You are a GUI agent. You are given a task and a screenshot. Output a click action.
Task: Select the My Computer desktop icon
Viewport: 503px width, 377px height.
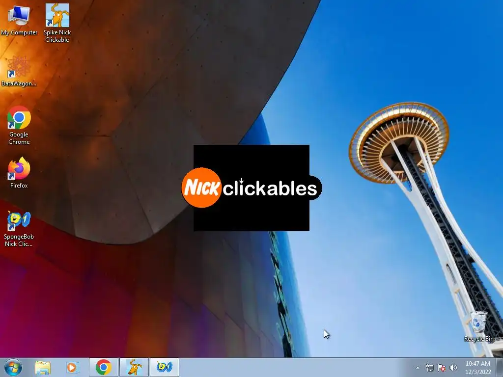coord(19,21)
